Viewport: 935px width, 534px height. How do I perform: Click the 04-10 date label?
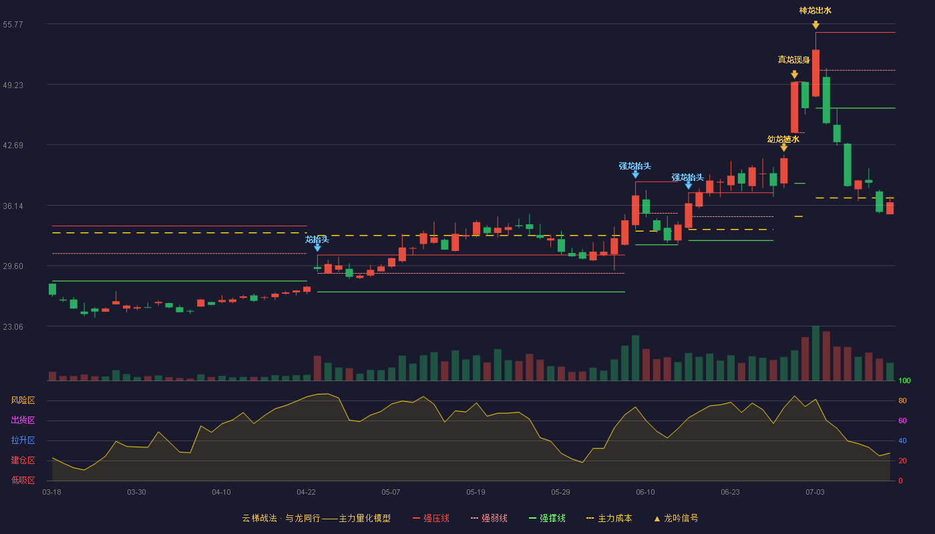point(222,492)
